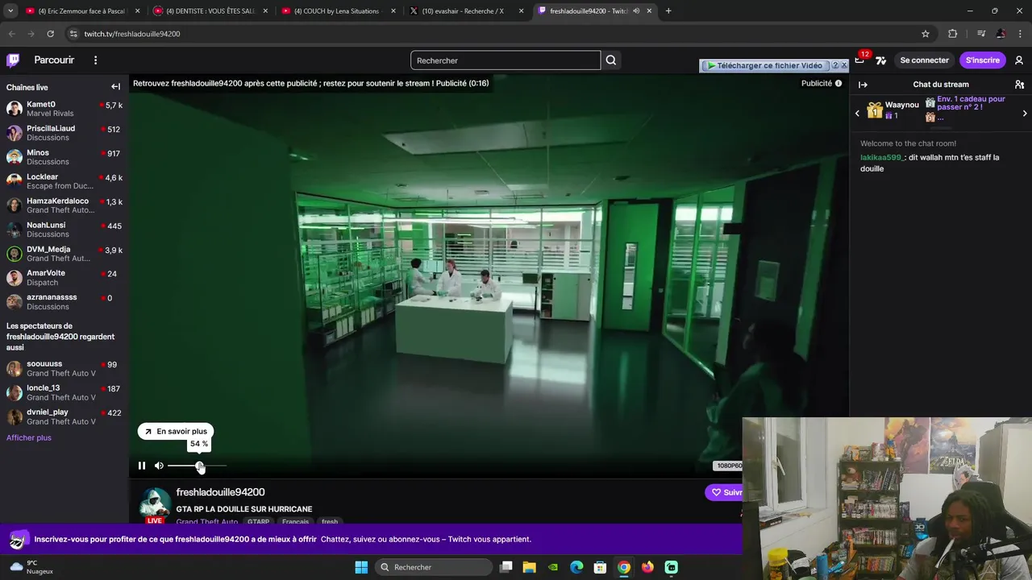
Task: Click the Parcourir navigation link
Action: click(x=54, y=60)
